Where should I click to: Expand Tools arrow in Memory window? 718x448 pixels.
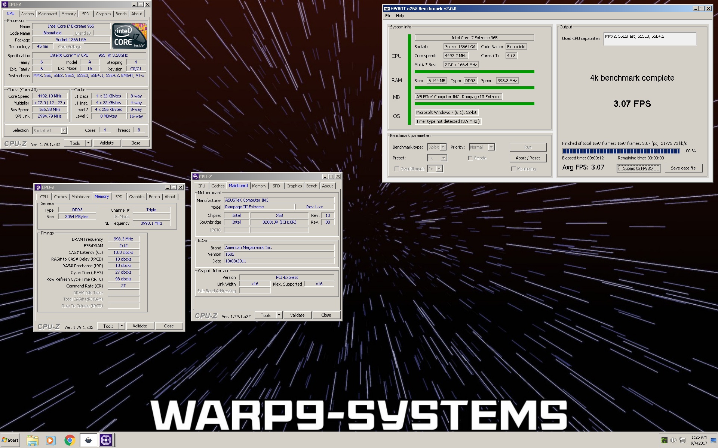coord(122,326)
